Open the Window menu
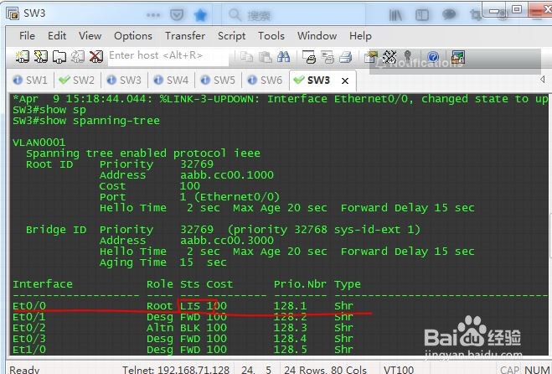Screen dimensions: 552x374 (317, 35)
